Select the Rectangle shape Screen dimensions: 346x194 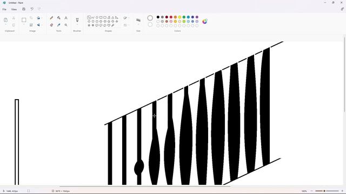pyautogui.click(x=101, y=17)
